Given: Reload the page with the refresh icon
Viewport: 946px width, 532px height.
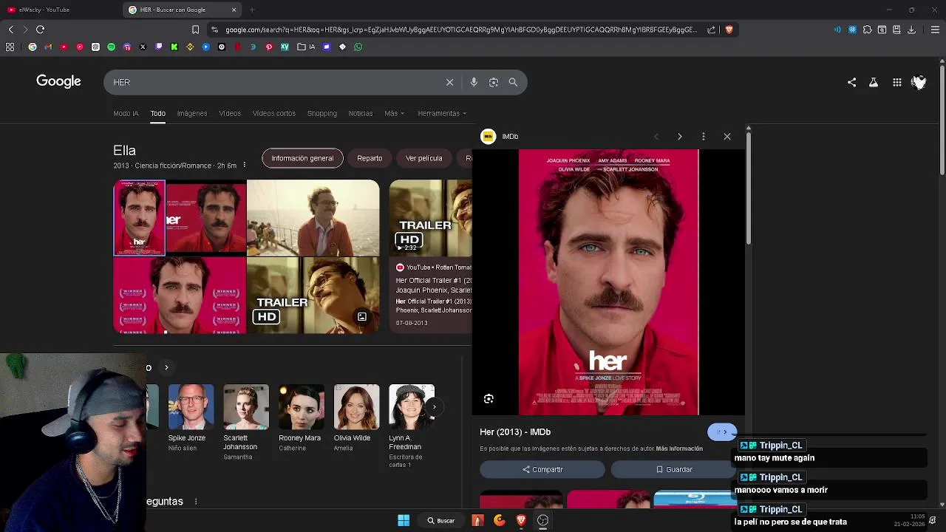Looking at the screenshot, I should point(40,30).
